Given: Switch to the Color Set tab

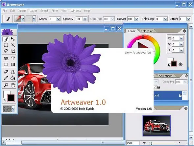Looking at the screenshot, I should (147, 31).
